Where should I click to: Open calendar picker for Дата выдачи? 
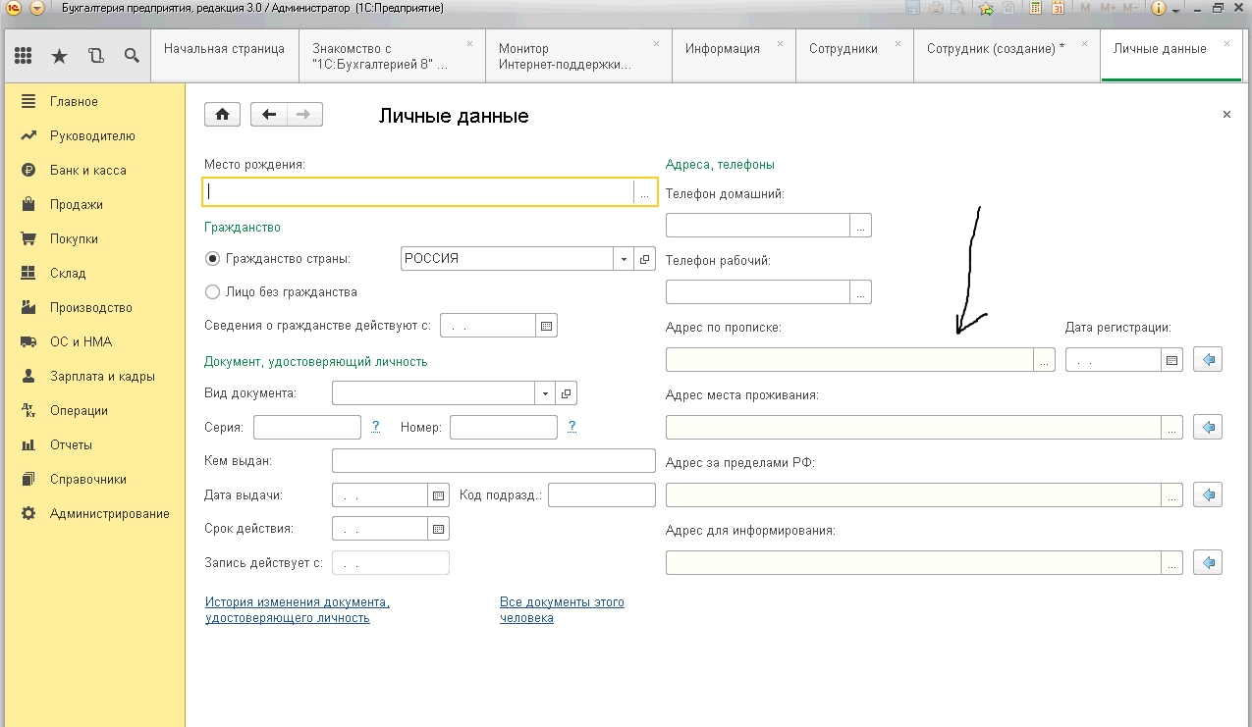click(439, 495)
